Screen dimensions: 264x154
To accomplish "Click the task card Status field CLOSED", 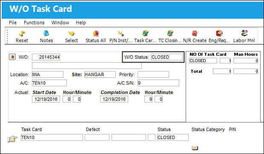I will 173,137.
